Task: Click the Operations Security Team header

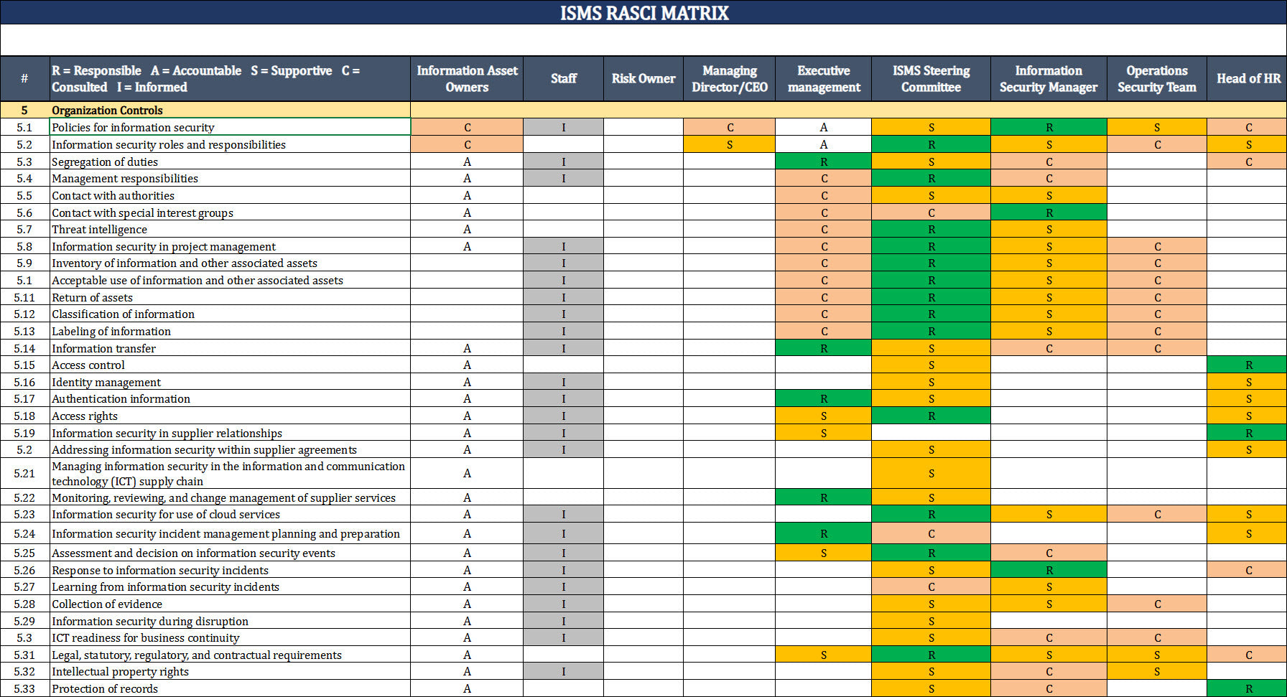Action: click(x=1156, y=79)
